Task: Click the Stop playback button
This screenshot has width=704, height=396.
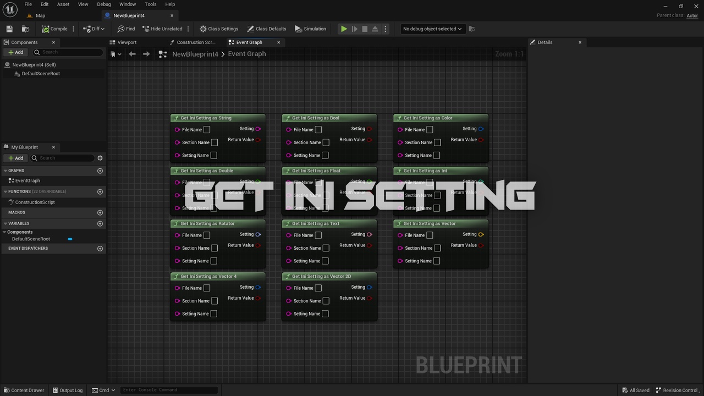Action: click(x=365, y=29)
